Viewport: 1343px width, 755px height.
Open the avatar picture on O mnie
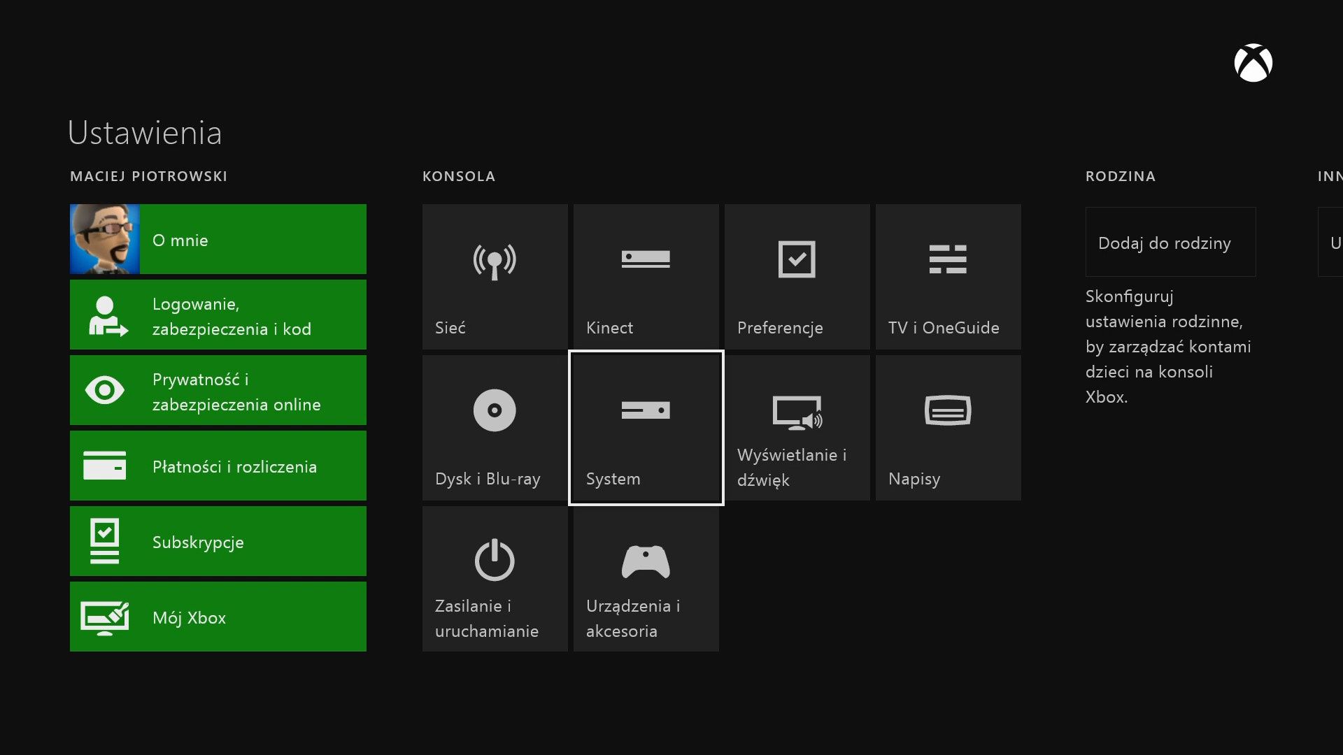click(105, 239)
